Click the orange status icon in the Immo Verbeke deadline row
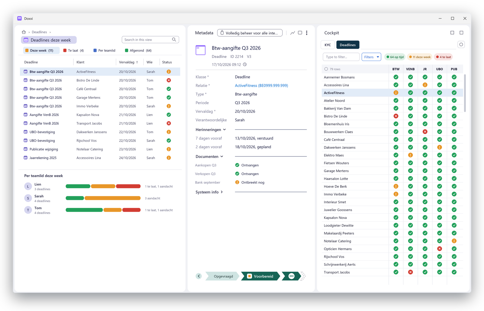484x311 pixels. tap(169, 106)
